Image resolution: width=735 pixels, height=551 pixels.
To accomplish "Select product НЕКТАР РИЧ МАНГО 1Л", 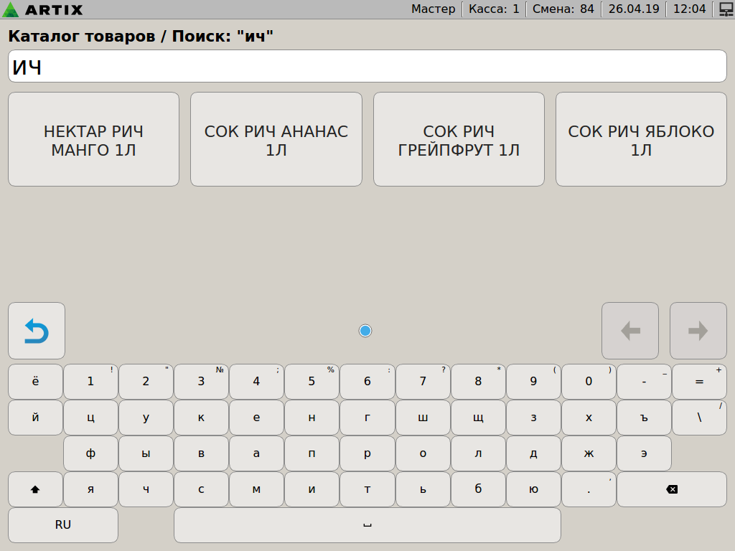I will click(x=93, y=140).
